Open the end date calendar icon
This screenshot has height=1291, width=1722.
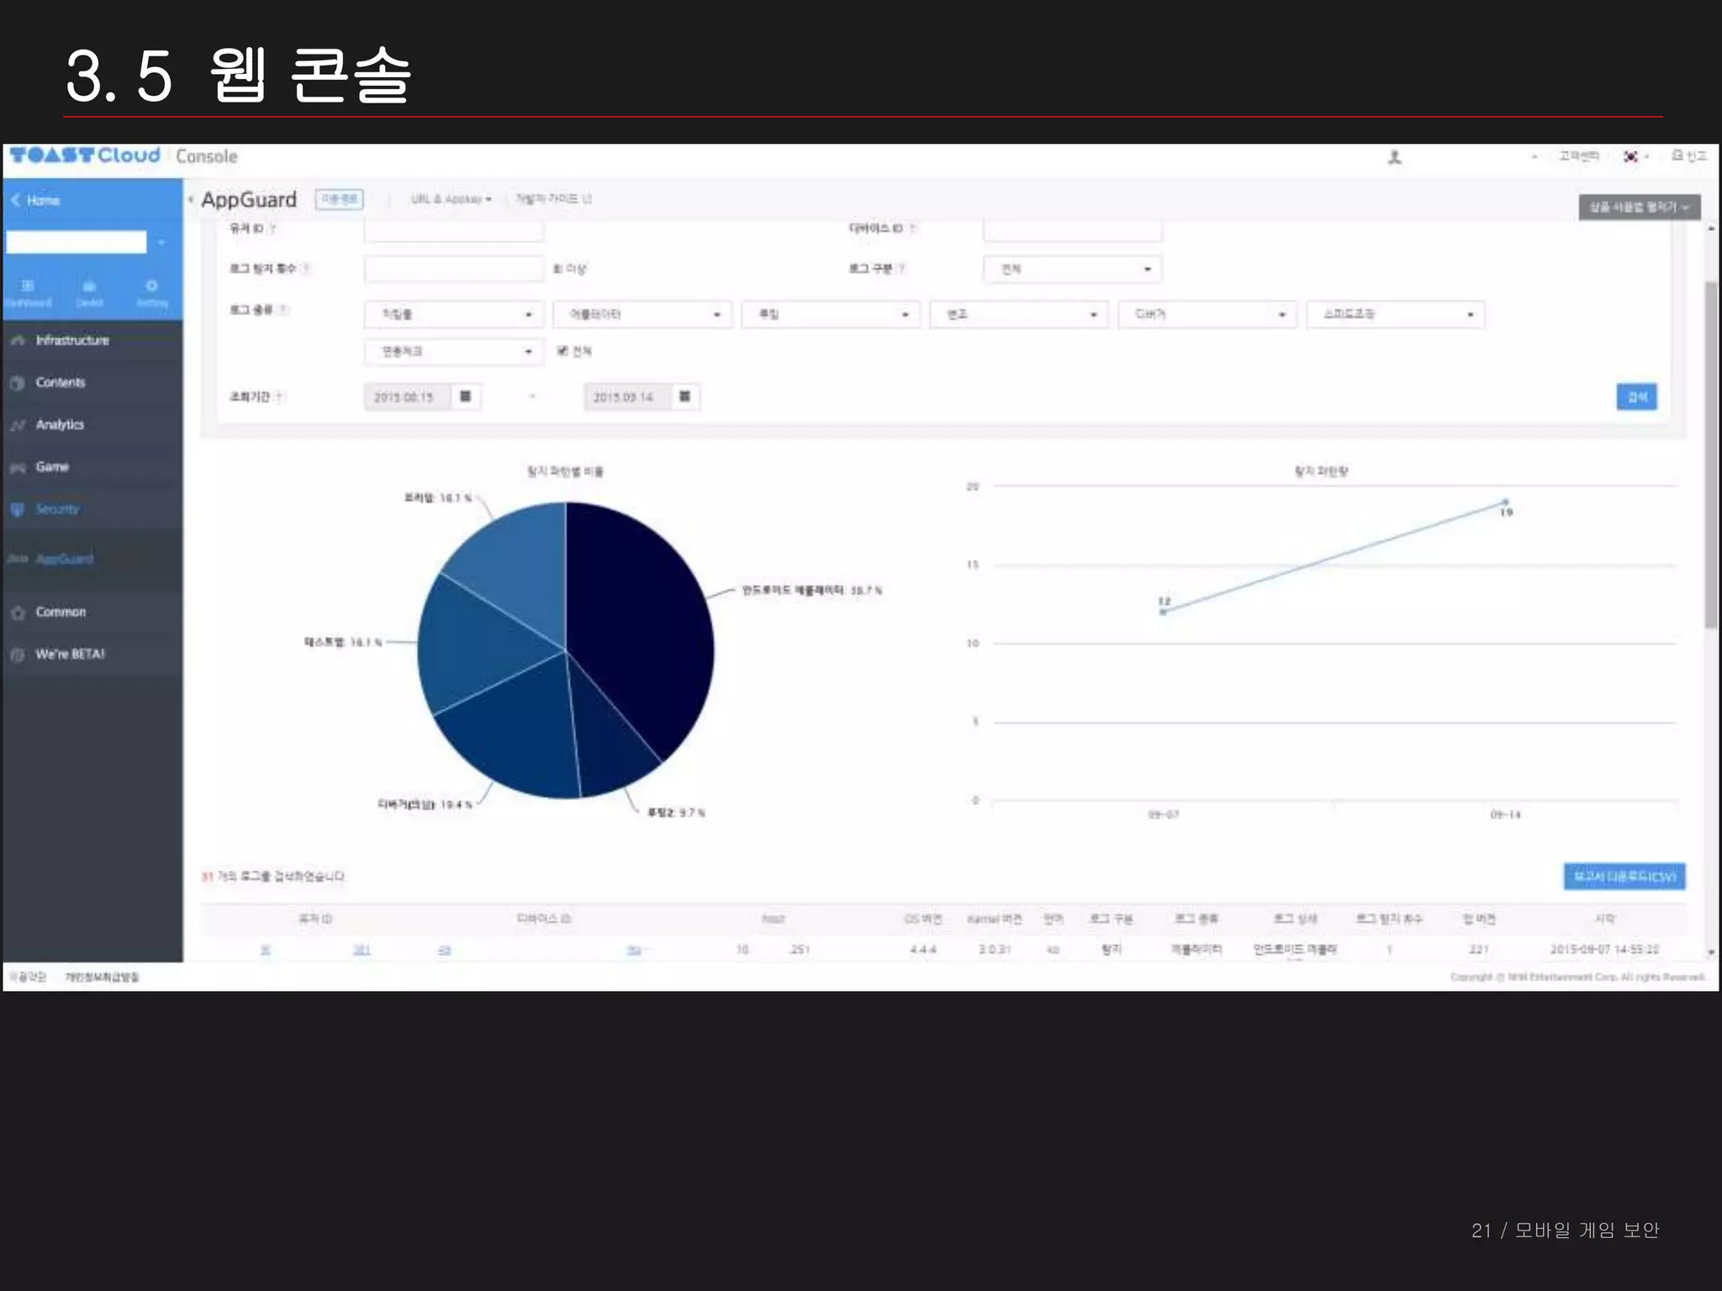685,397
